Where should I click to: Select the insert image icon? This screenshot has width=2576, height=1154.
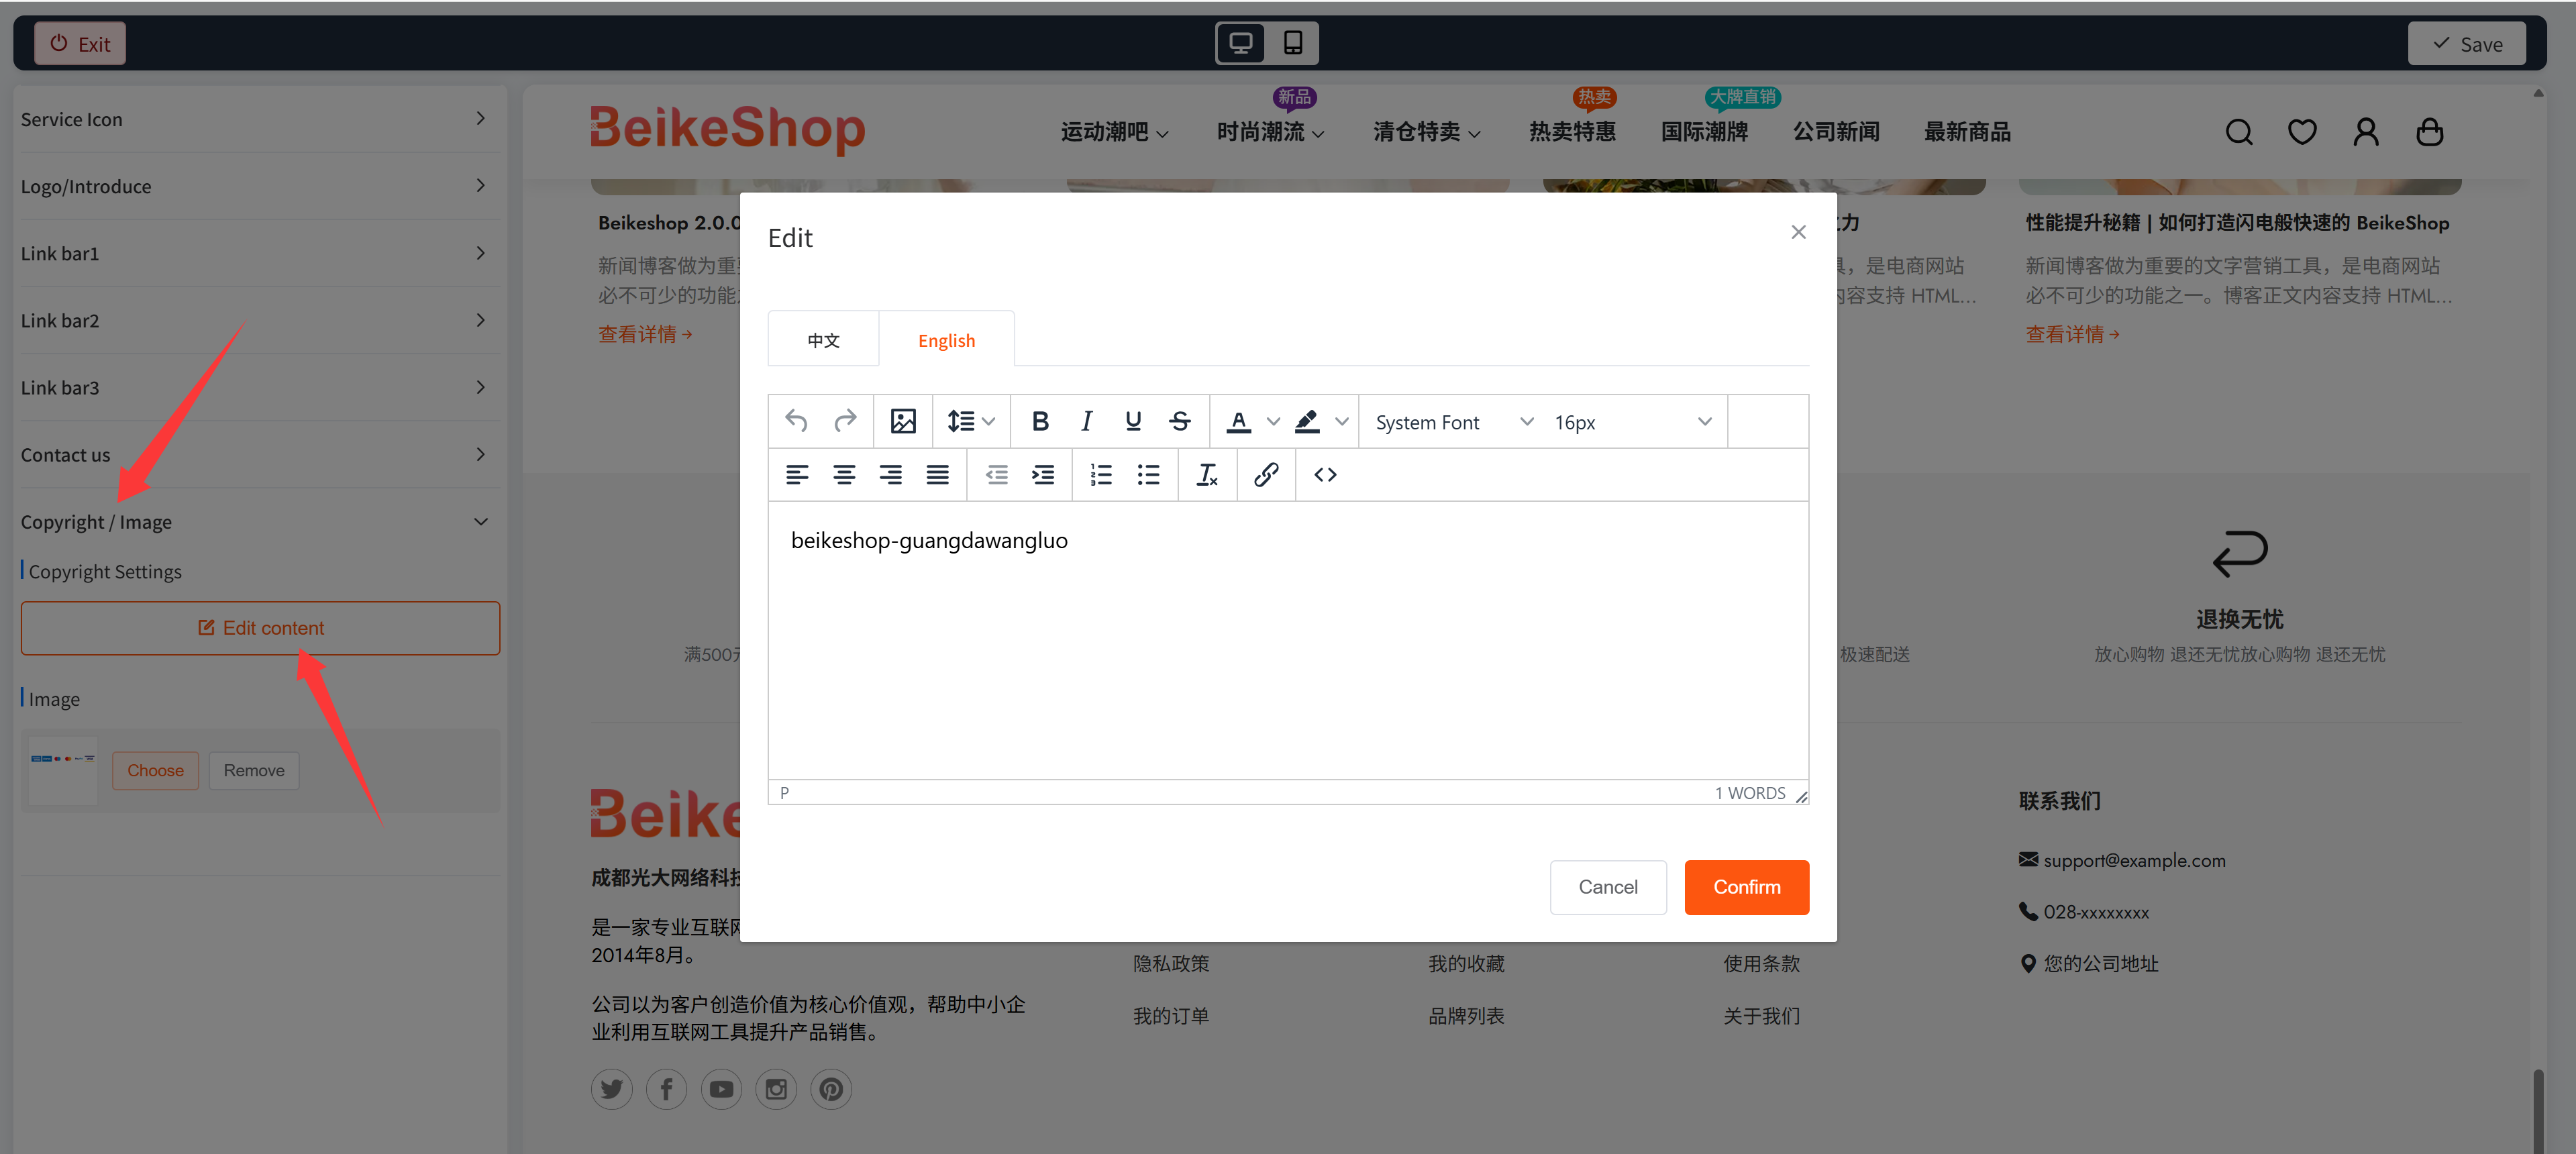(x=902, y=421)
